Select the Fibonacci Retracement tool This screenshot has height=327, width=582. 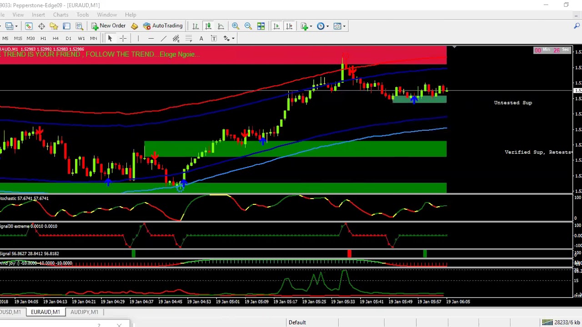(189, 39)
